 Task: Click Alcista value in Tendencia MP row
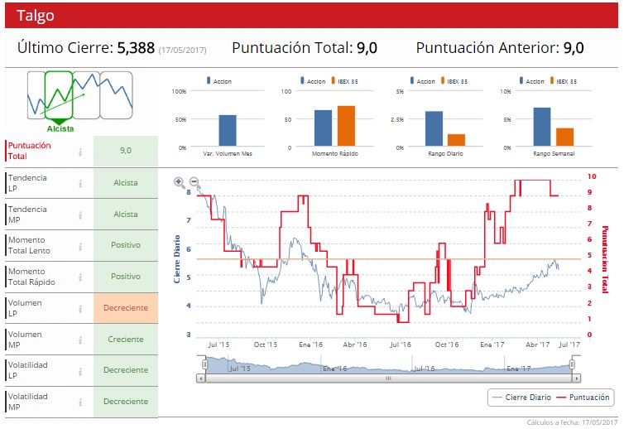(126, 214)
